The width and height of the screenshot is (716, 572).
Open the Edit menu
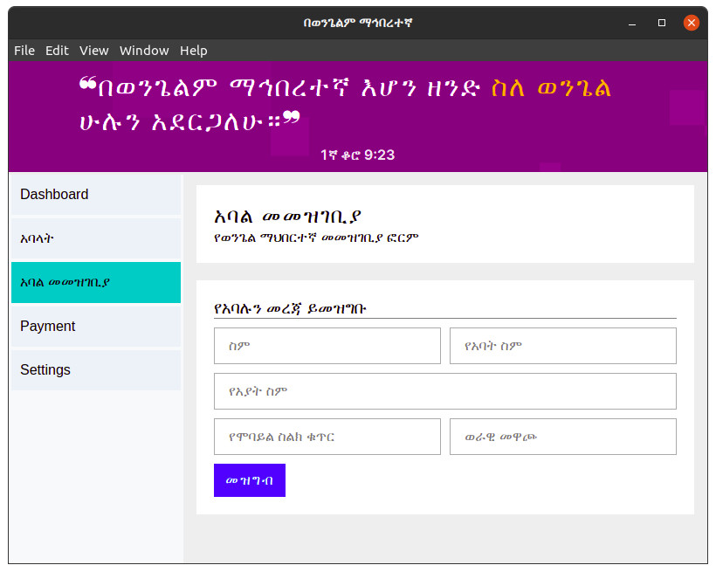pos(57,50)
